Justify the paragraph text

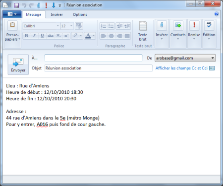[x=127, y=36]
